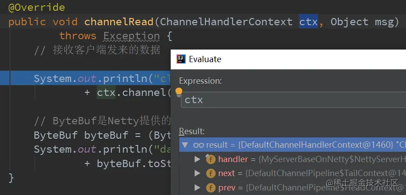Click the Evaluate dialog title text
Screen dimensions: 406x195
point(205,59)
